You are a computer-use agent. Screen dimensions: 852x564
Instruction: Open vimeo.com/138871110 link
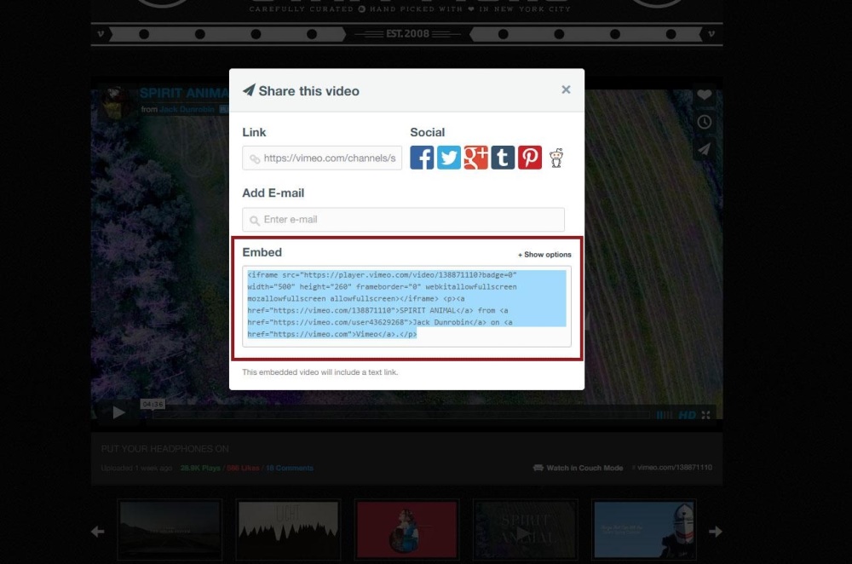[x=674, y=467]
